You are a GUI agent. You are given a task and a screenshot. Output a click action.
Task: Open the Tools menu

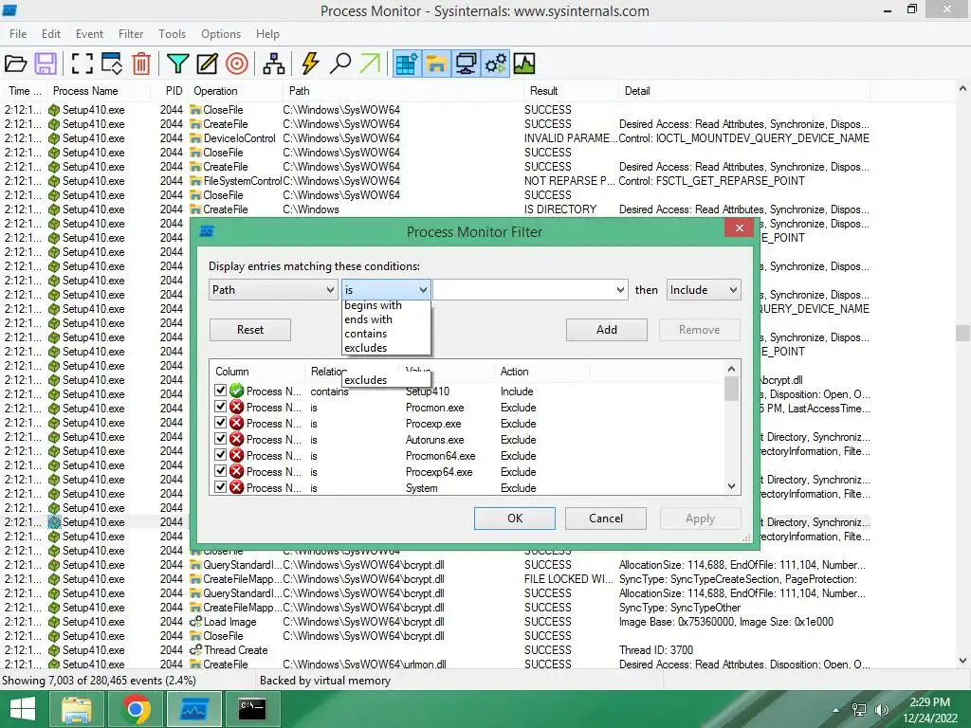[172, 34]
